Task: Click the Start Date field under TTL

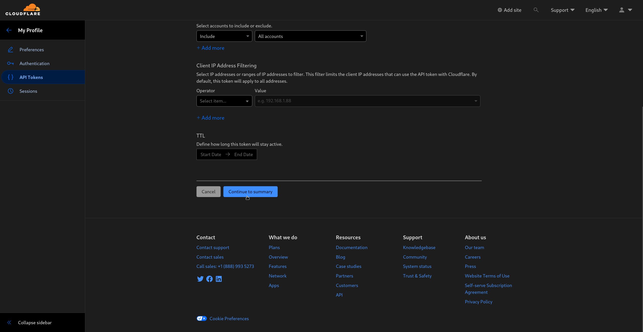Action: point(211,154)
